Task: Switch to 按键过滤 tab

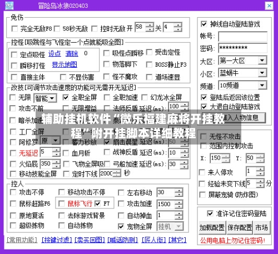Action: [57, 240]
